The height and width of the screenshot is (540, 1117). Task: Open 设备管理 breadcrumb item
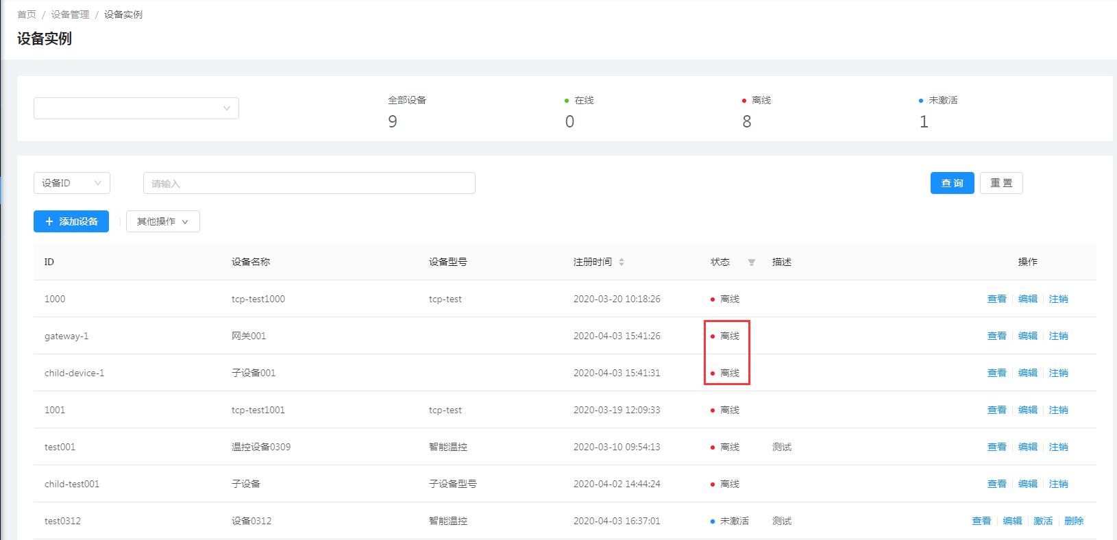70,14
